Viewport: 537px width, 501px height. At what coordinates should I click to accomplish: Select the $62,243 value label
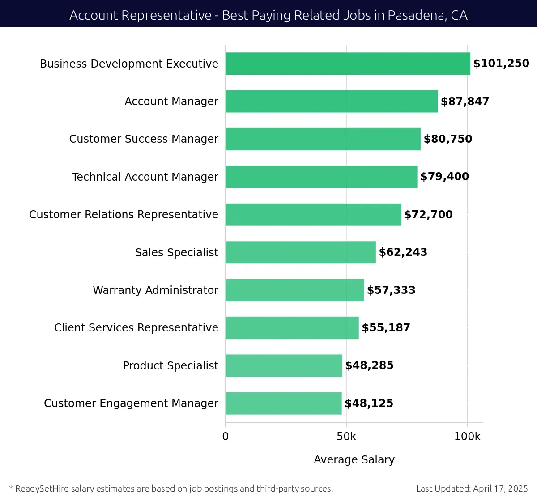403,252
